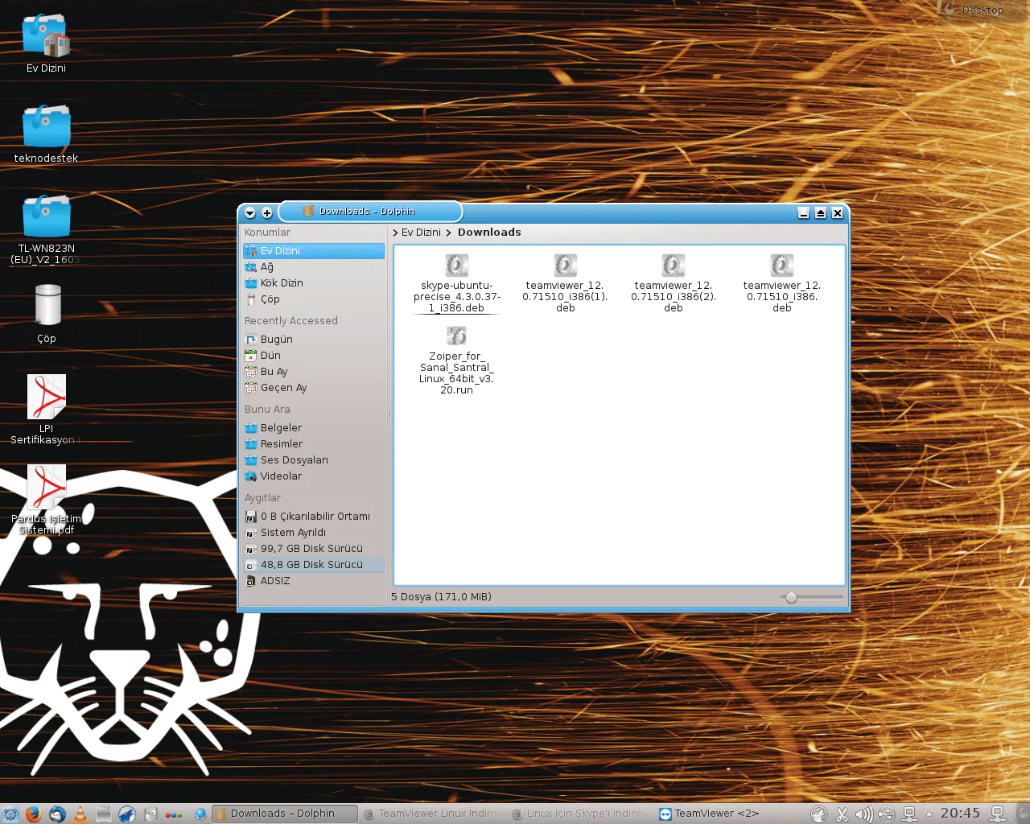Viewport: 1030px width, 824px height.
Task: Adjust the icon zoom slider handle
Action: click(791, 597)
